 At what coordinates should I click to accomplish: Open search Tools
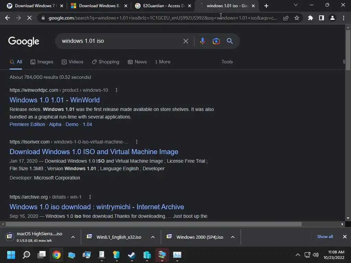click(x=227, y=62)
